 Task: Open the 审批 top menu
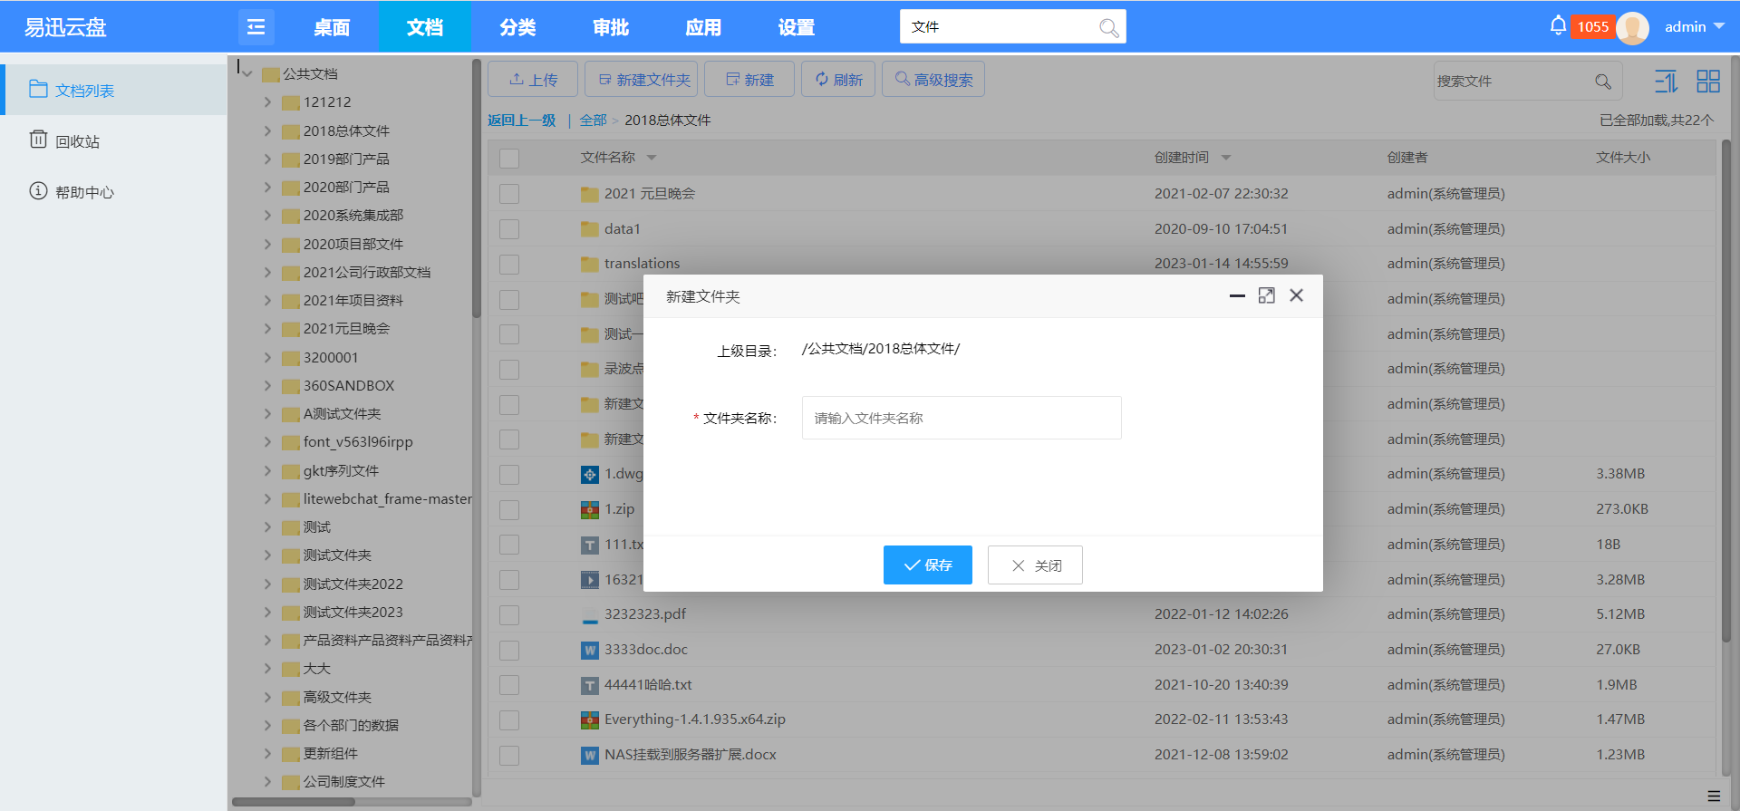[611, 27]
